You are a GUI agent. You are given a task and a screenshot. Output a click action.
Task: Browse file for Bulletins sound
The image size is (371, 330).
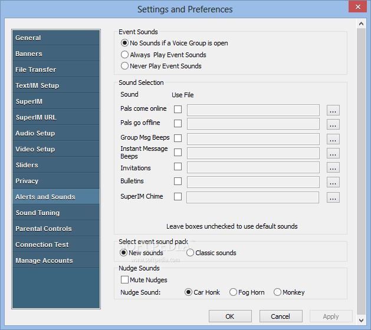tap(333, 182)
